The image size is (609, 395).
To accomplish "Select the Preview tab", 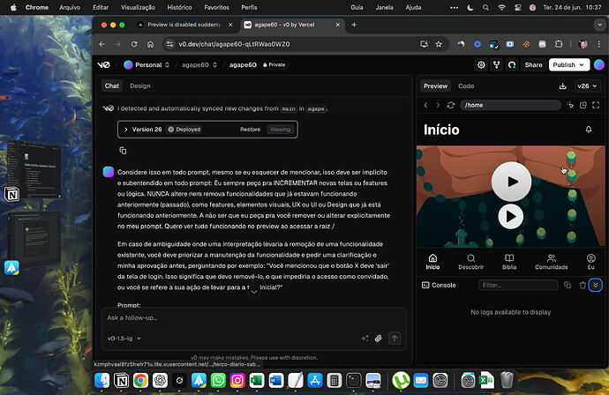I will pos(435,86).
